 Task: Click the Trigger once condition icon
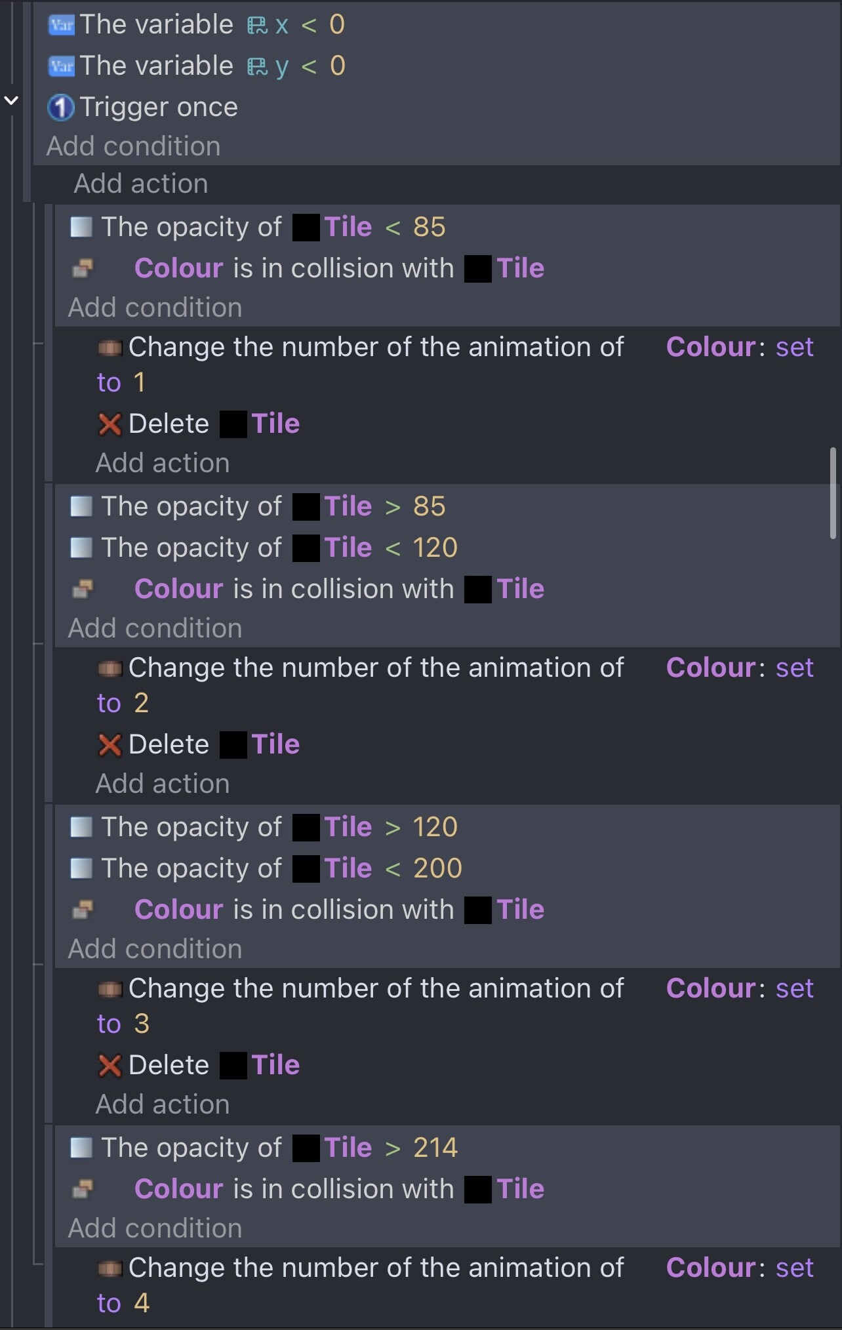pos(61,108)
